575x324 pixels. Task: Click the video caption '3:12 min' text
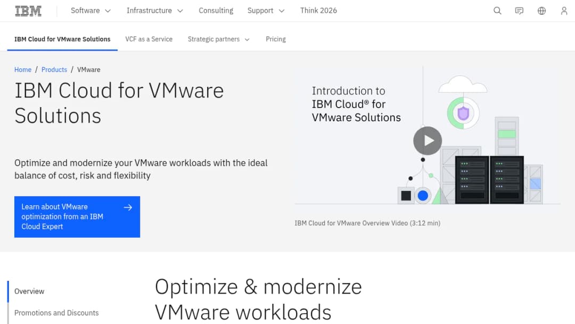(425, 223)
